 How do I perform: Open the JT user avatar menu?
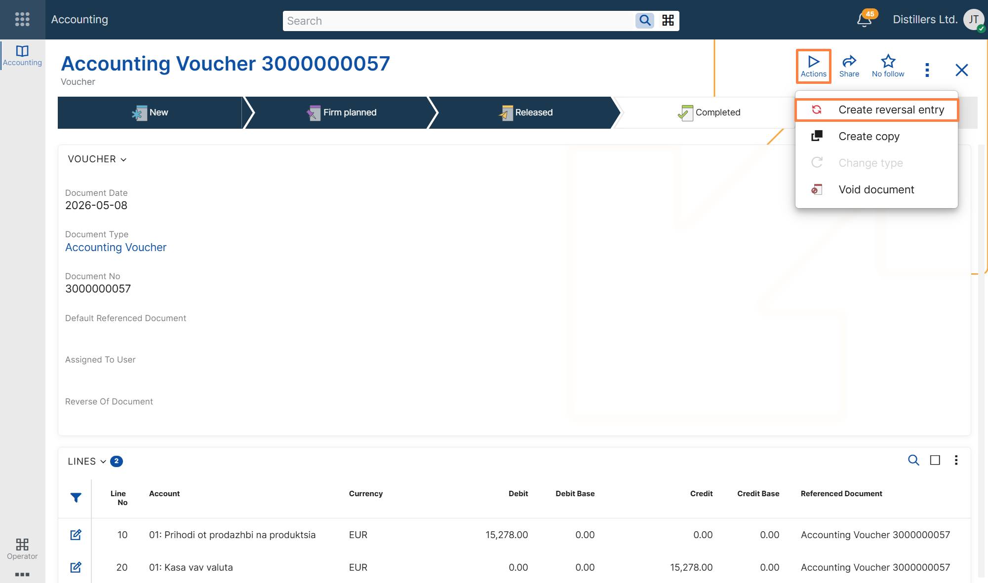pyautogui.click(x=974, y=20)
